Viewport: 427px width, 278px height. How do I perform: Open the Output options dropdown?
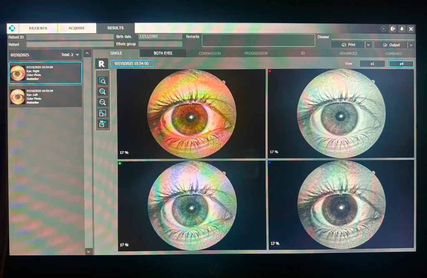411,45
